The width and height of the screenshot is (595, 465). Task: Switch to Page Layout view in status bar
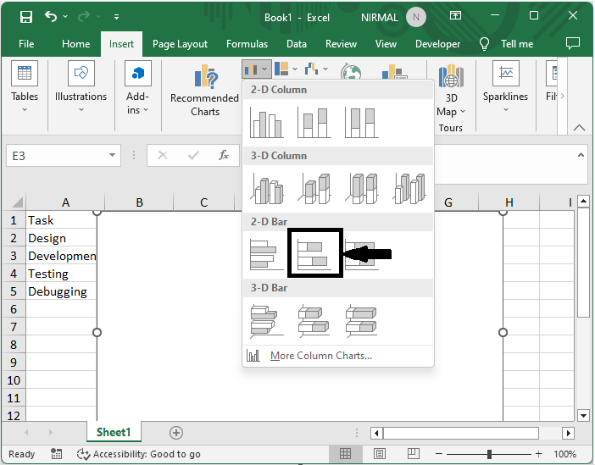(381, 454)
